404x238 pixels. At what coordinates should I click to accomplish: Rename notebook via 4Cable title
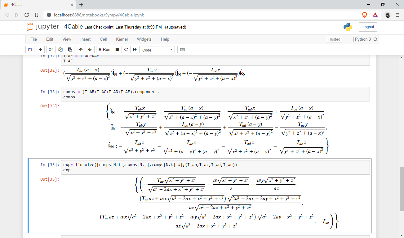click(x=73, y=27)
